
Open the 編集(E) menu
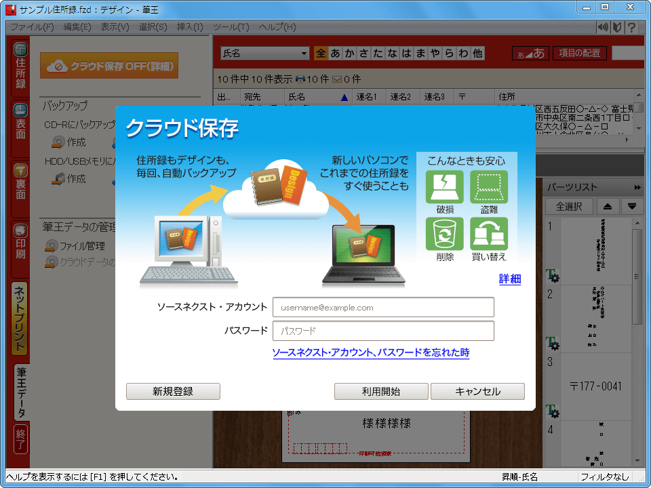77,27
